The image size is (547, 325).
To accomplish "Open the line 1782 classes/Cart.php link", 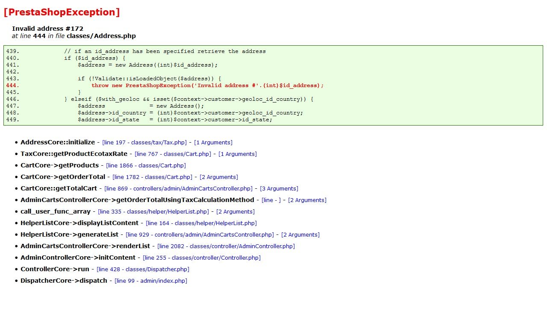I will [x=153, y=177].
